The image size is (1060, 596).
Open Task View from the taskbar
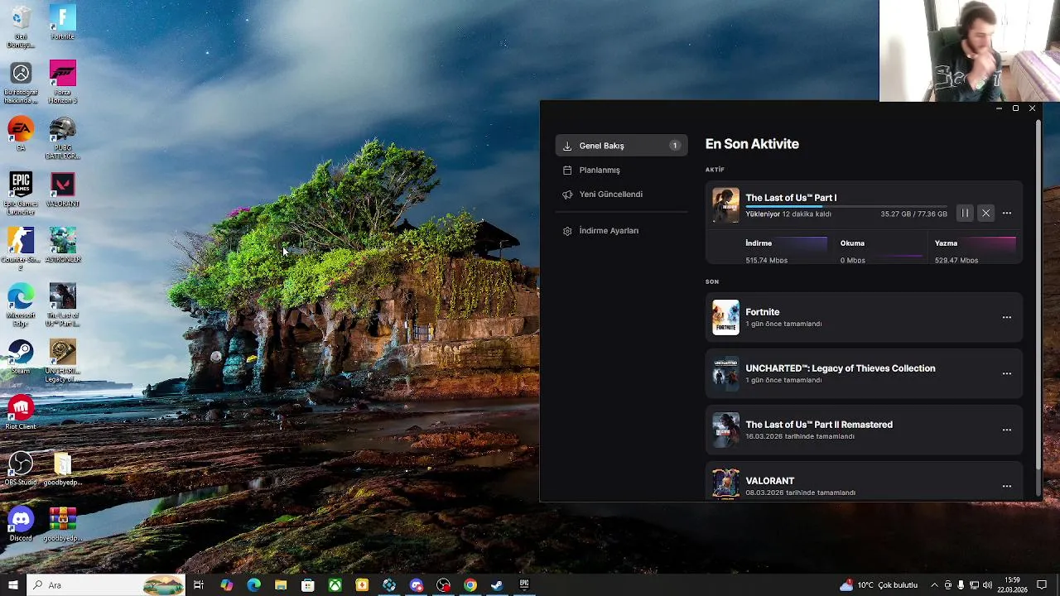(199, 585)
